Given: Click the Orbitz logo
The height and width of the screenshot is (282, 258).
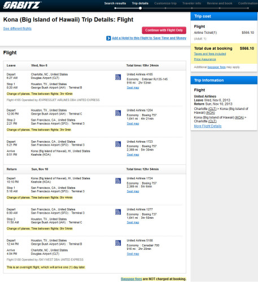Looking at the screenshot, I should [21, 5].
